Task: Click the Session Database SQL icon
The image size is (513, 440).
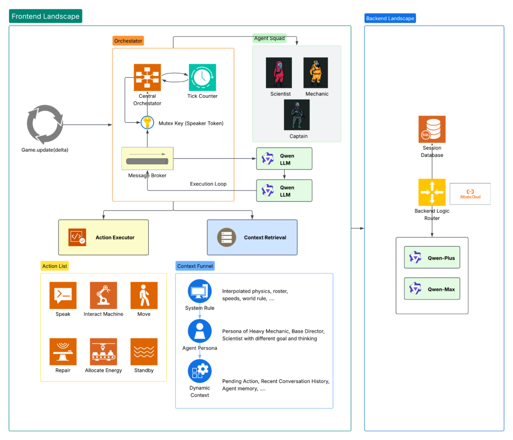Action: [432, 129]
